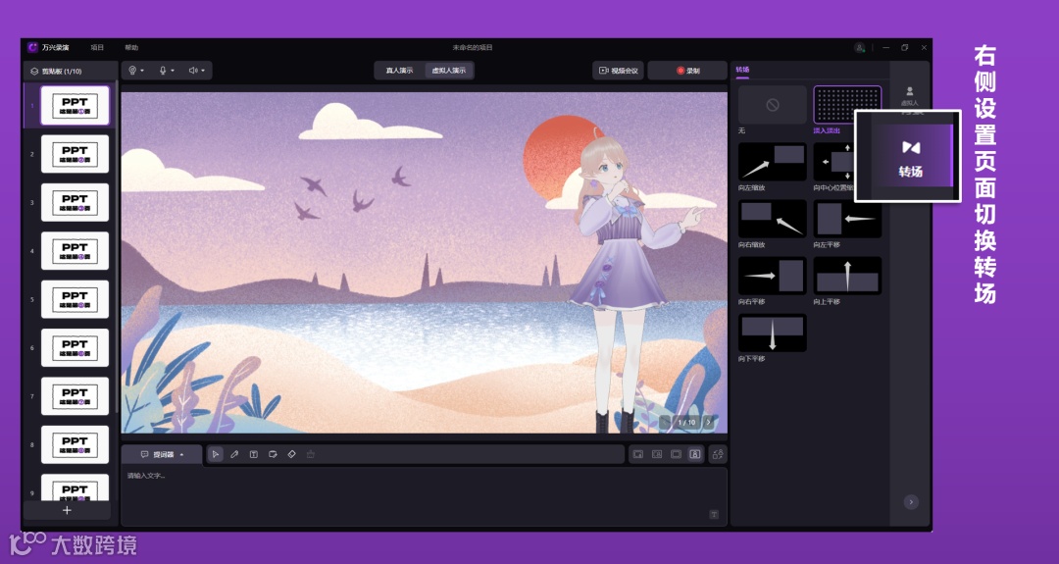Select the 转场 tab in right panel
Image resolution: width=1059 pixels, height=564 pixels.
(742, 70)
